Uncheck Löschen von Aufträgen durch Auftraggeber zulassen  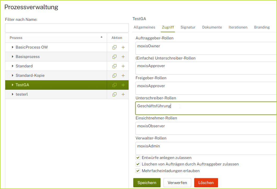tap(138, 164)
